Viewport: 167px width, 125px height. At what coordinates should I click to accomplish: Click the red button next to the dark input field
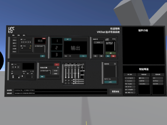pyautogui.click(x=57, y=64)
